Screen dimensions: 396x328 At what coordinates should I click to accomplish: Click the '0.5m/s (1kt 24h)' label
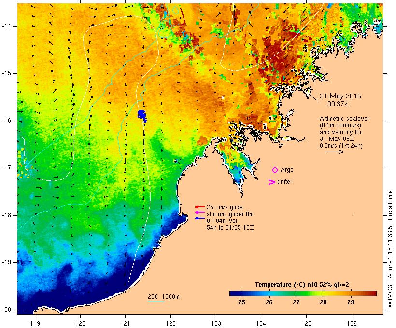pyautogui.click(x=341, y=146)
